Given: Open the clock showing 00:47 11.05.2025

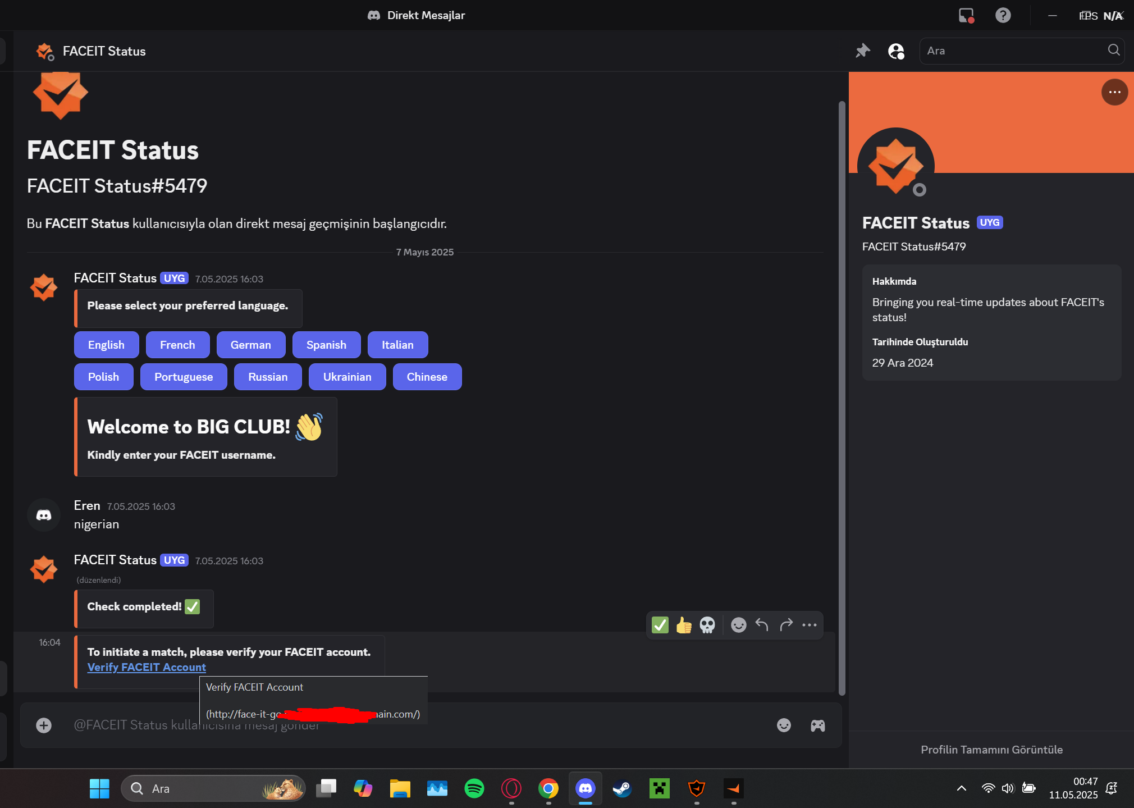Looking at the screenshot, I should (x=1073, y=788).
